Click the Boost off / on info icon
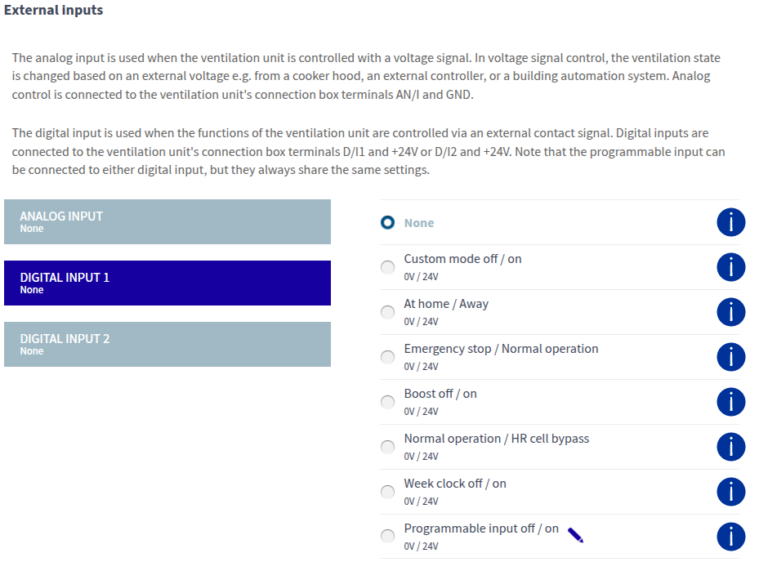Viewport: 759px width, 562px height. (730, 402)
